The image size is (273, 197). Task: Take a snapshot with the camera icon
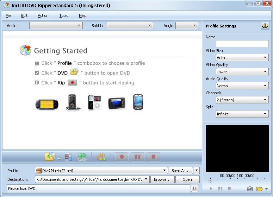point(250,189)
